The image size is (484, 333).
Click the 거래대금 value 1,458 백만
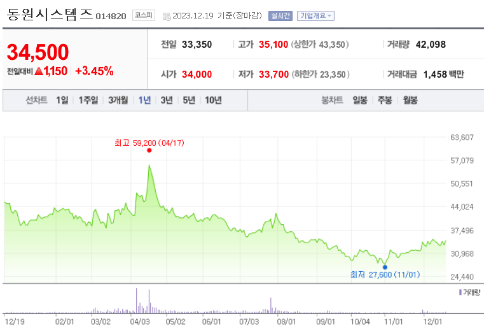click(x=443, y=74)
